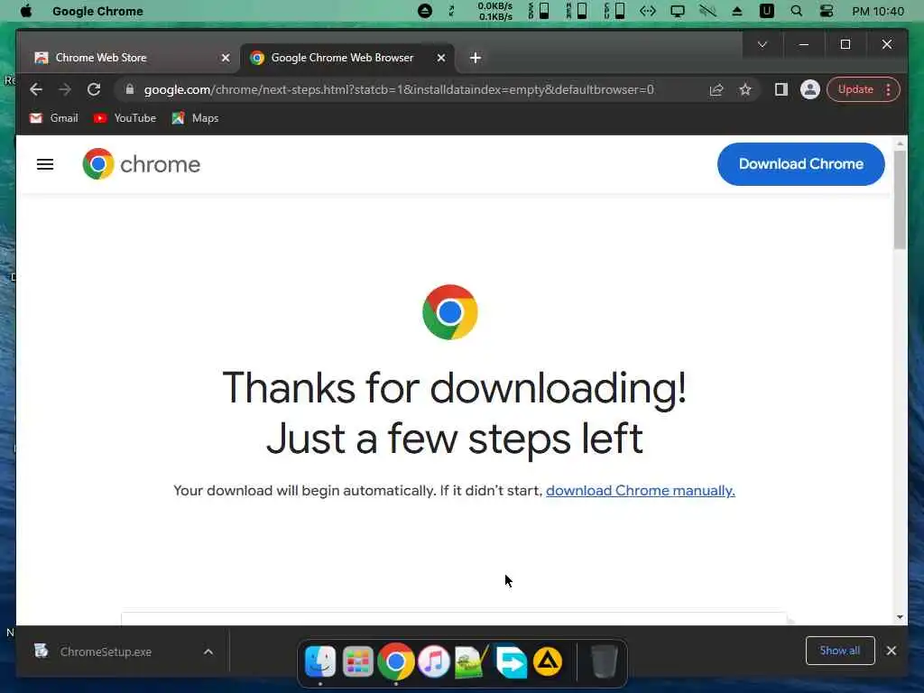The width and height of the screenshot is (924, 693).
Task: Open the Trash in the dock
Action: (604, 661)
